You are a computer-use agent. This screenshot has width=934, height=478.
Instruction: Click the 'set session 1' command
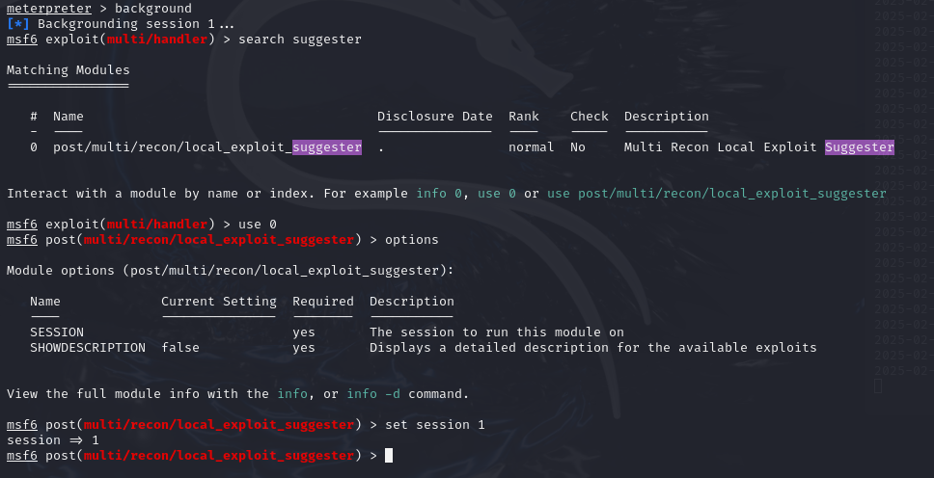(435, 425)
